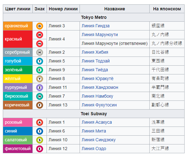Click the Название column header
Viewport: 189px width, 157px height.
114,9
